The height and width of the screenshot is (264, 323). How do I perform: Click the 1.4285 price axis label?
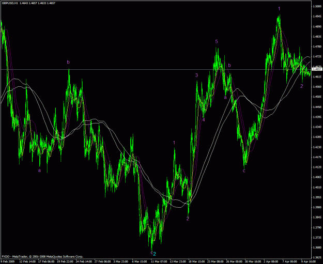pyautogui.click(x=317, y=137)
